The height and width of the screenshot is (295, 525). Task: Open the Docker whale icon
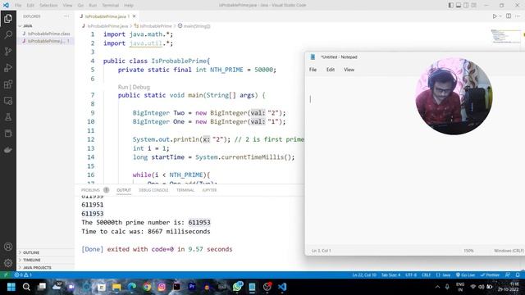coord(8,149)
